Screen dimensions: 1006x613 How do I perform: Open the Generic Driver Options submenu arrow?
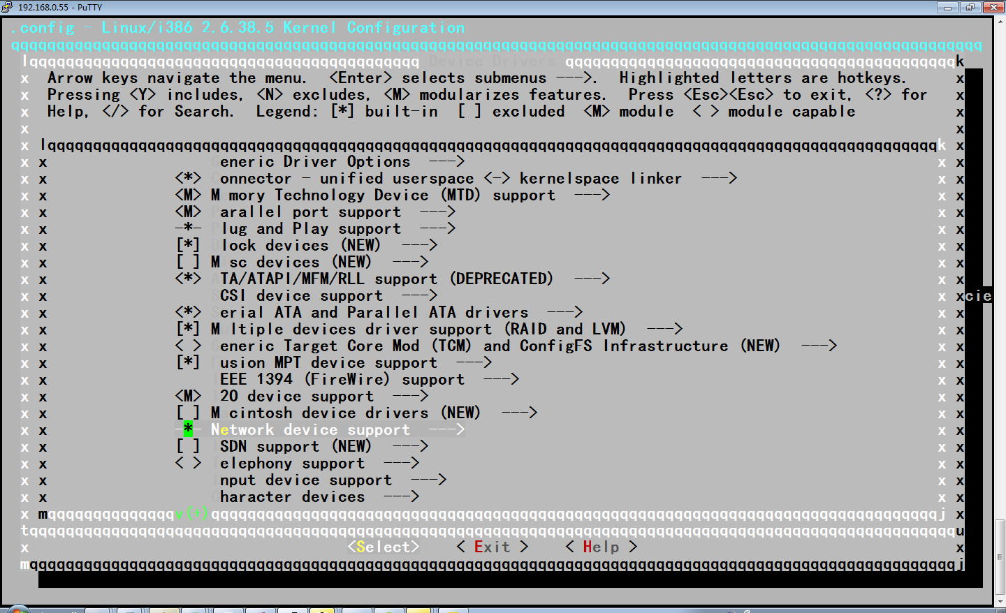447,162
